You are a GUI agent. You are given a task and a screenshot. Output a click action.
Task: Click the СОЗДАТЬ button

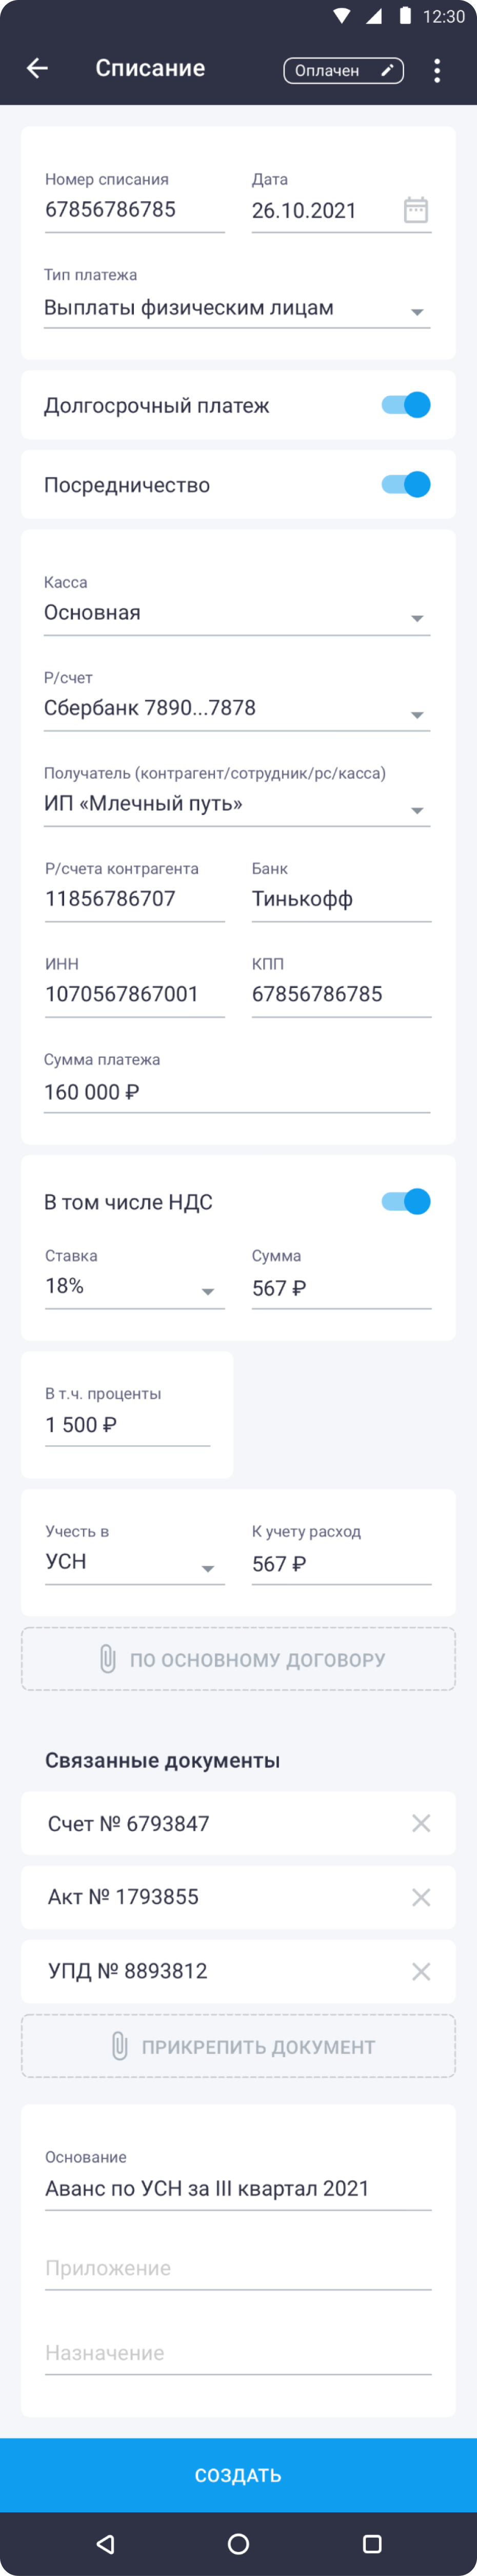(238, 2475)
